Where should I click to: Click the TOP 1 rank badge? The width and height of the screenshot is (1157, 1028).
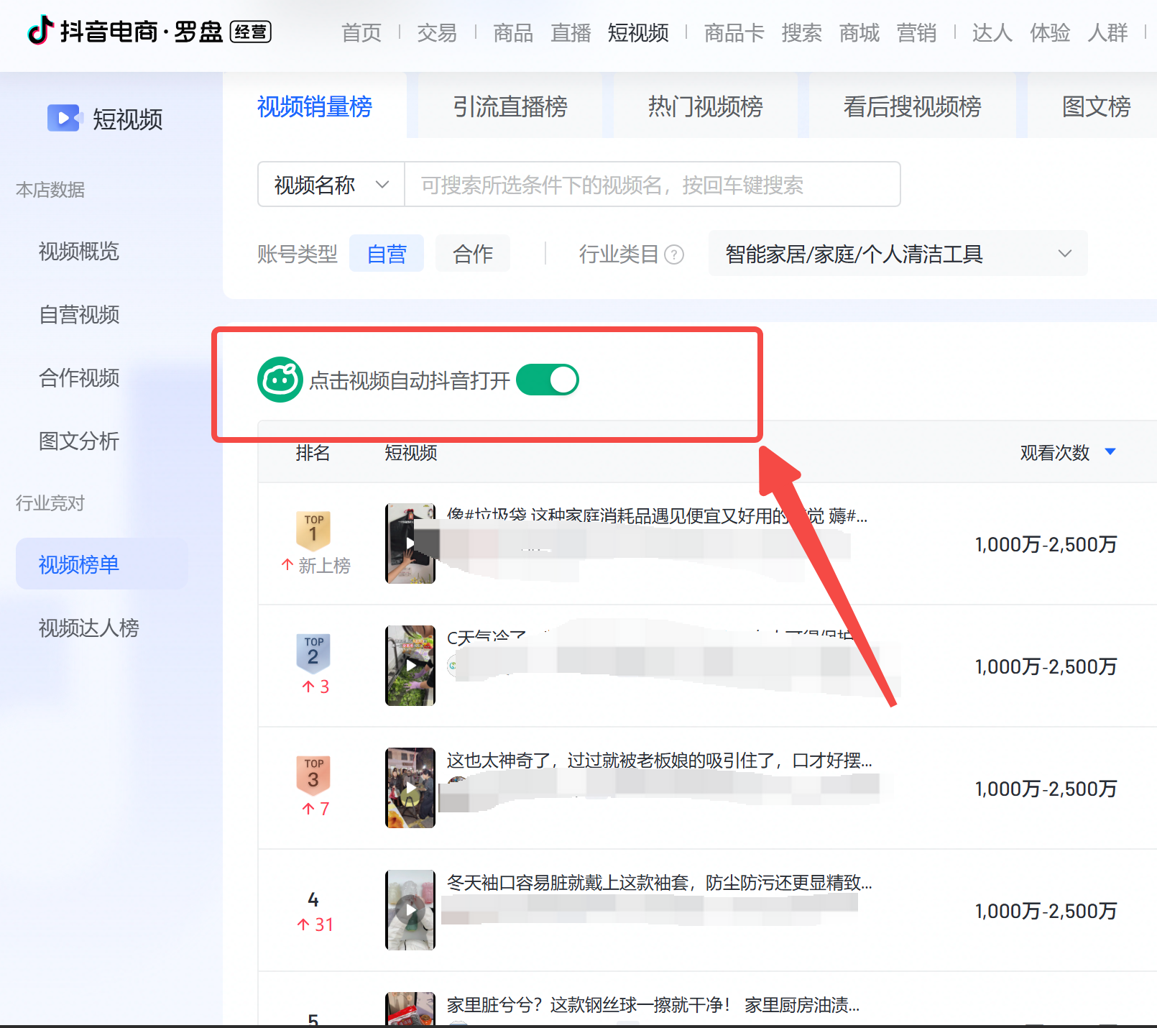[313, 531]
